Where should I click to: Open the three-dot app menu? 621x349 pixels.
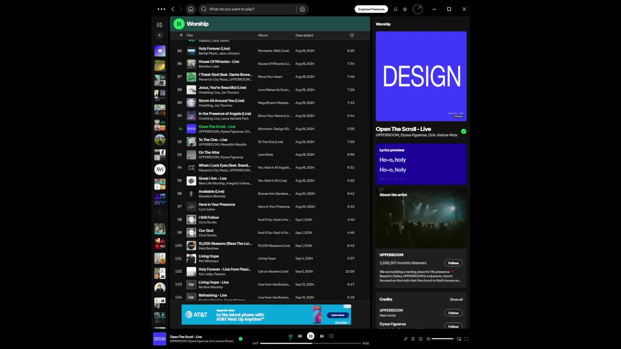coord(161,9)
